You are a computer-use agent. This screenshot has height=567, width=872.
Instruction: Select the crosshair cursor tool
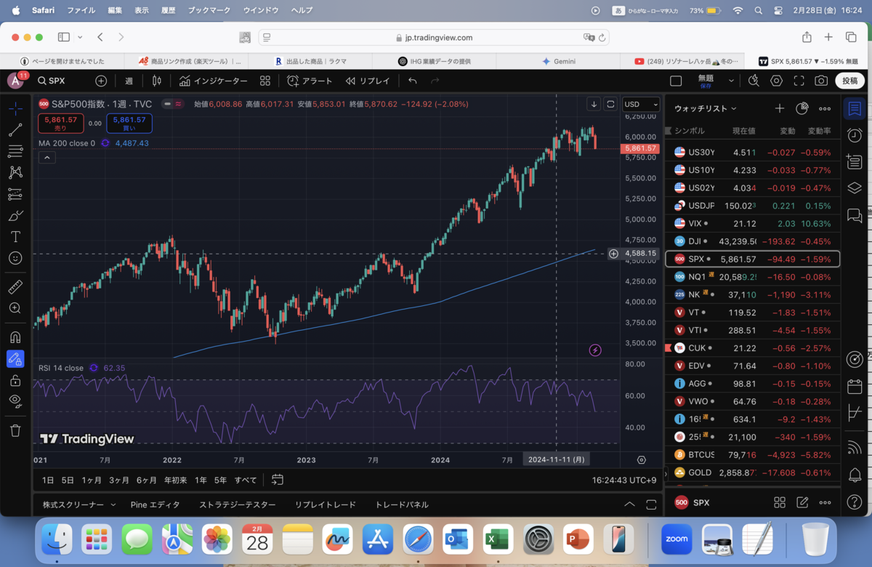15,108
